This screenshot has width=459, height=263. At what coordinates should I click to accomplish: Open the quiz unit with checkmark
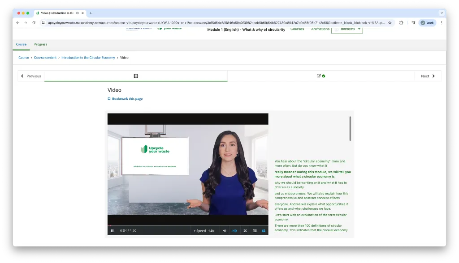pyautogui.click(x=321, y=76)
